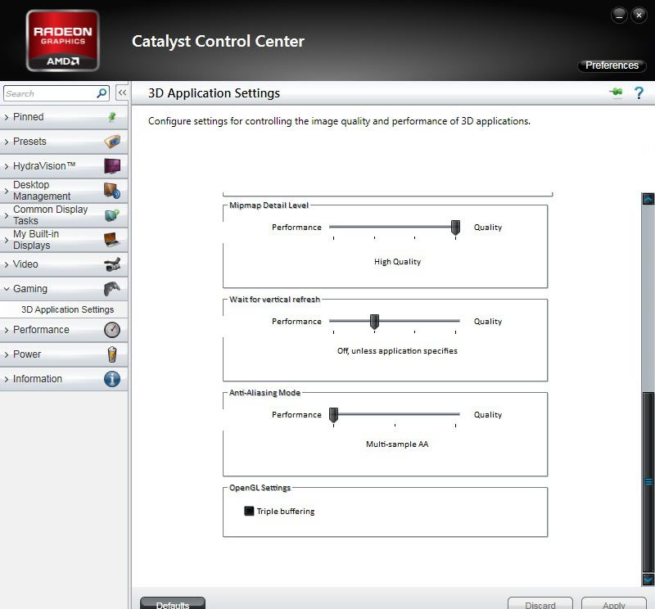Image resolution: width=655 pixels, height=609 pixels.
Task: Click the Presets icon
Action: point(112,142)
